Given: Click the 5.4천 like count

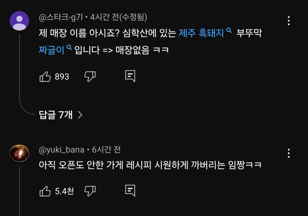Looking at the screenshot, I should click(x=64, y=191).
